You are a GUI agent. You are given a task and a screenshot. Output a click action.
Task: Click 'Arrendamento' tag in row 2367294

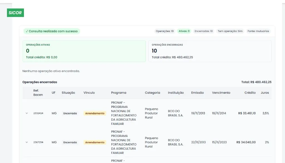click(x=95, y=142)
